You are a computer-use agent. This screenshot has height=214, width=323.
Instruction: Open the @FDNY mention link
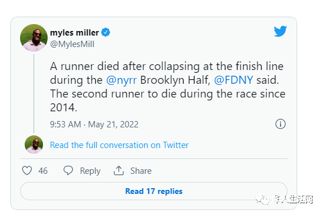point(234,80)
